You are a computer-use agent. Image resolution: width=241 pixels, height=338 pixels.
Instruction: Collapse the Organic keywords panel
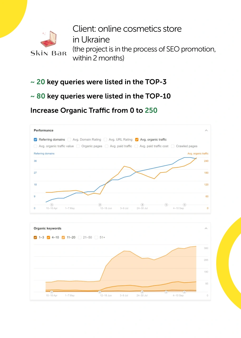(x=206, y=228)
